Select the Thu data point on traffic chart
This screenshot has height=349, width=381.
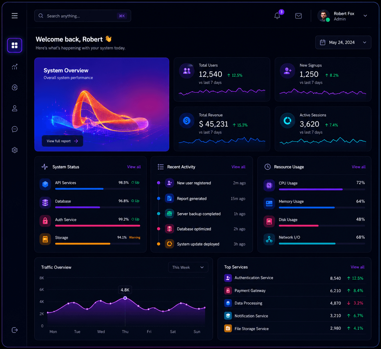tap(125, 298)
